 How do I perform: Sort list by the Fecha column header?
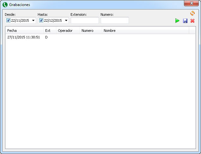(24, 31)
